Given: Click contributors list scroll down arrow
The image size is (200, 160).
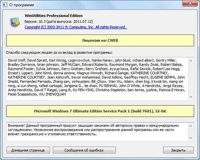Looking at the screenshot, I should [x=191, y=97].
